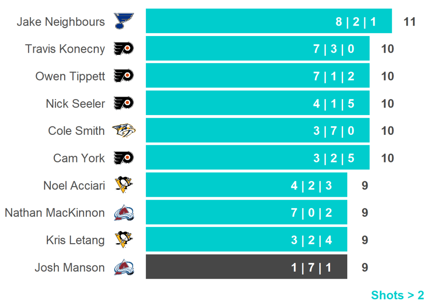429x306 pixels.
Task: Click the Shots > 2 legend label
Action: pyautogui.click(x=397, y=295)
